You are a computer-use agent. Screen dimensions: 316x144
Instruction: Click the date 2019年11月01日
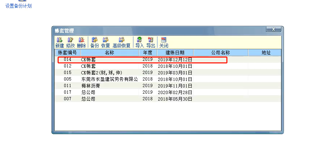(x=175, y=86)
